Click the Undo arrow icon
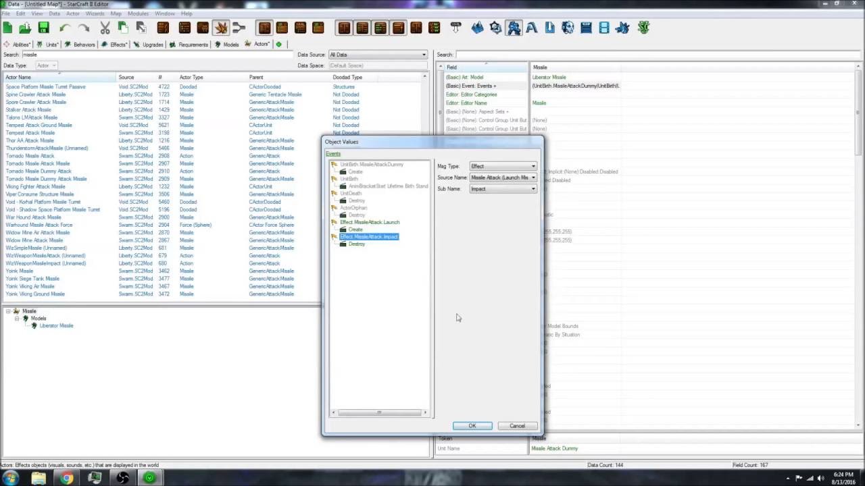Screen dimensions: 865x486 tap(65, 28)
